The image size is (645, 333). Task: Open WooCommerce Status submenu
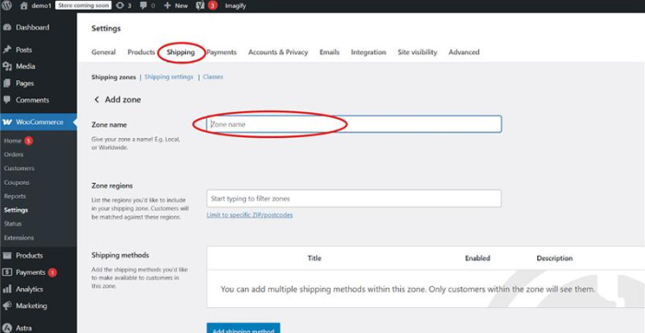[x=12, y=224]
